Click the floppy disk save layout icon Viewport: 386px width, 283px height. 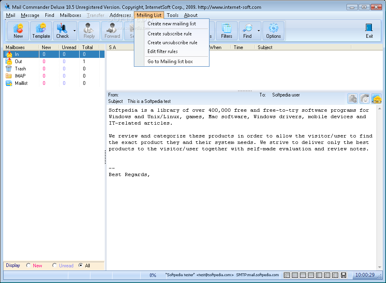343,275
